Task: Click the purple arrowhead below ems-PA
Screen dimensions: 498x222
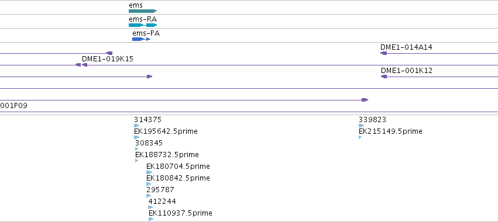Action: pyautogui.click(x=150, y=77)
